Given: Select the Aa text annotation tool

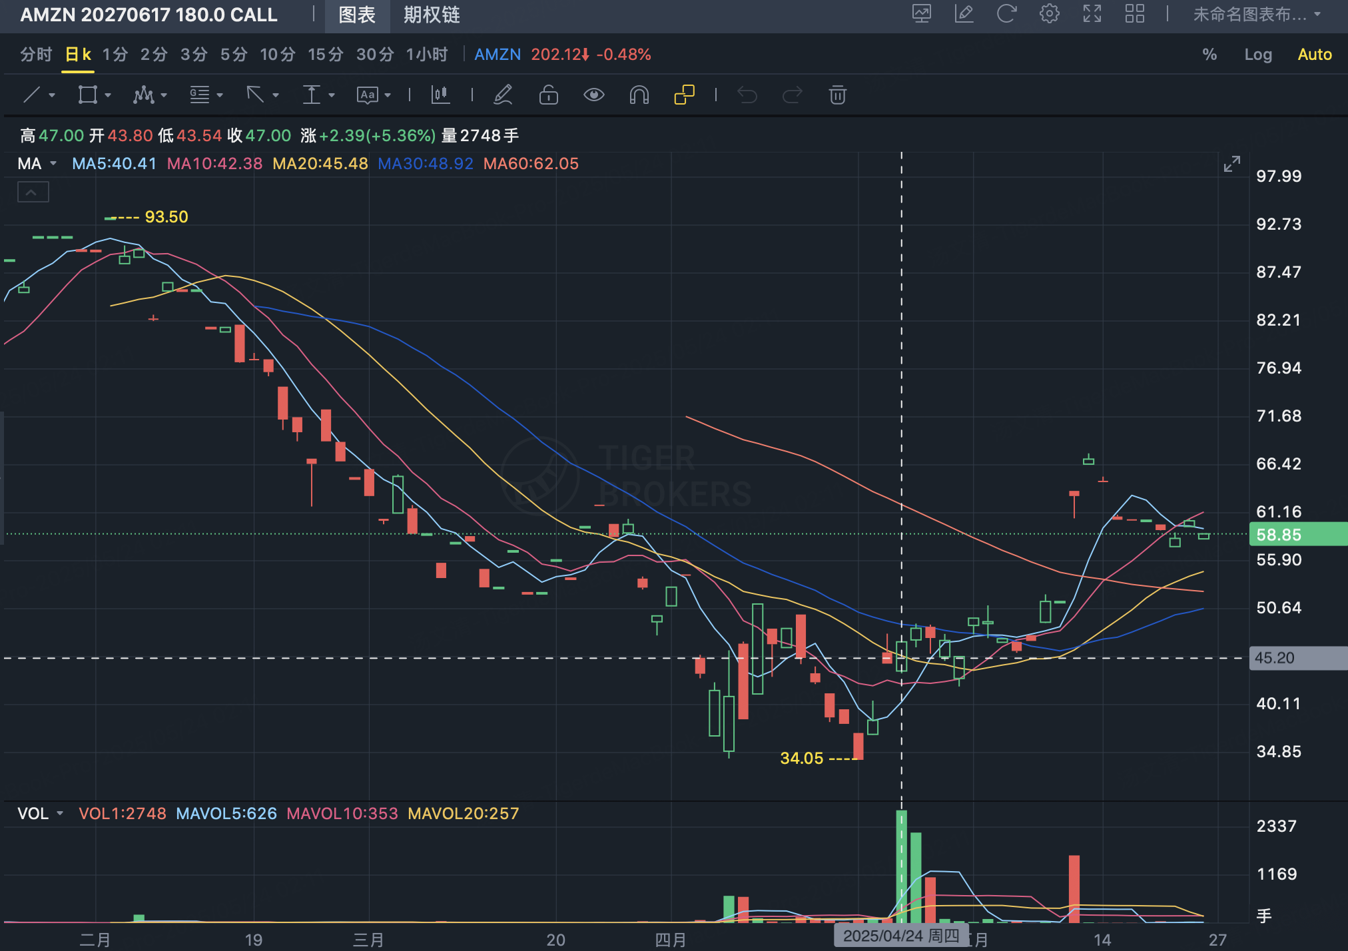Looking at the screenshot, I should tap(367, 95).
